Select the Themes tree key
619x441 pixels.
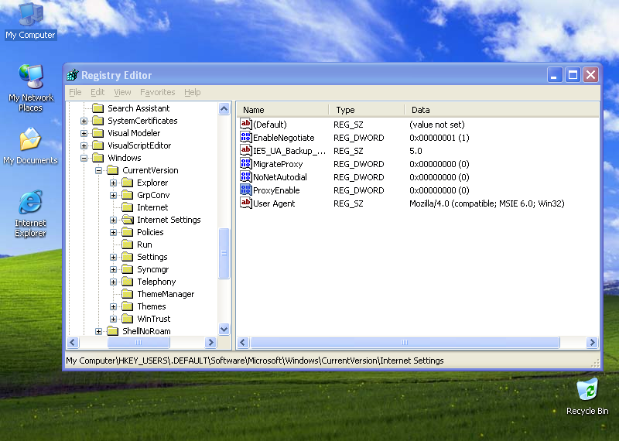pyautogui.click(x=151, y=306)
